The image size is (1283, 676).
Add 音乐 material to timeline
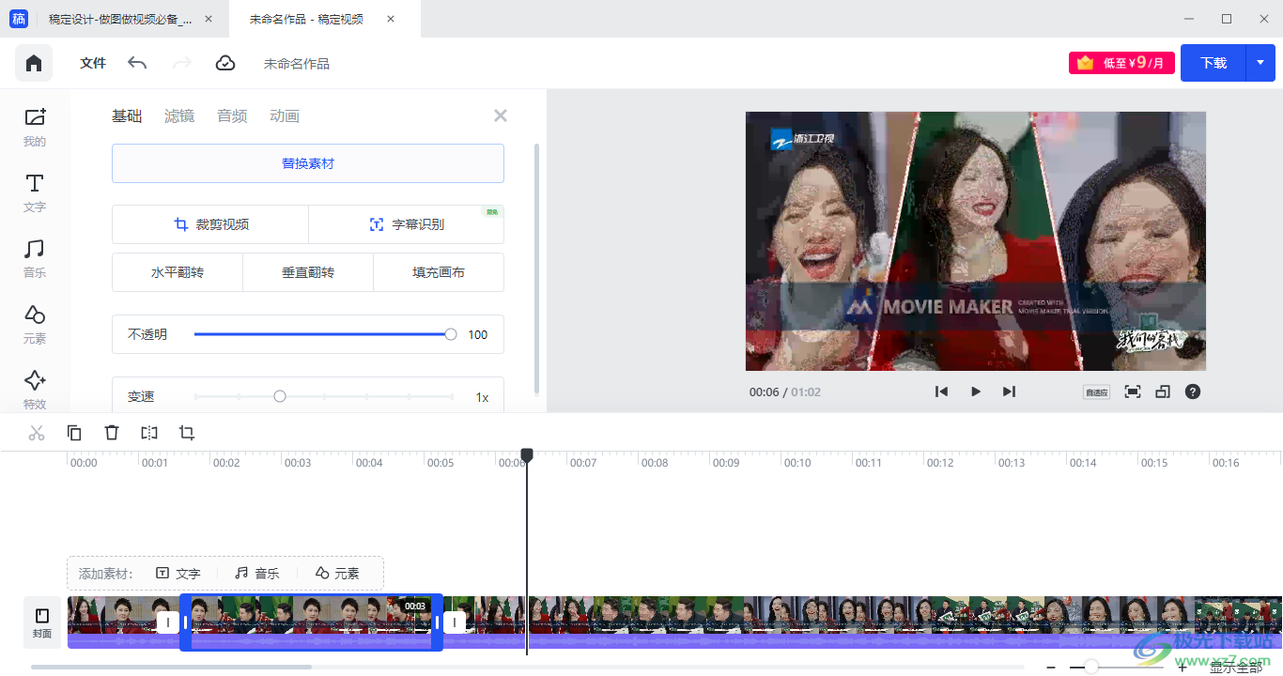[256, 573]
